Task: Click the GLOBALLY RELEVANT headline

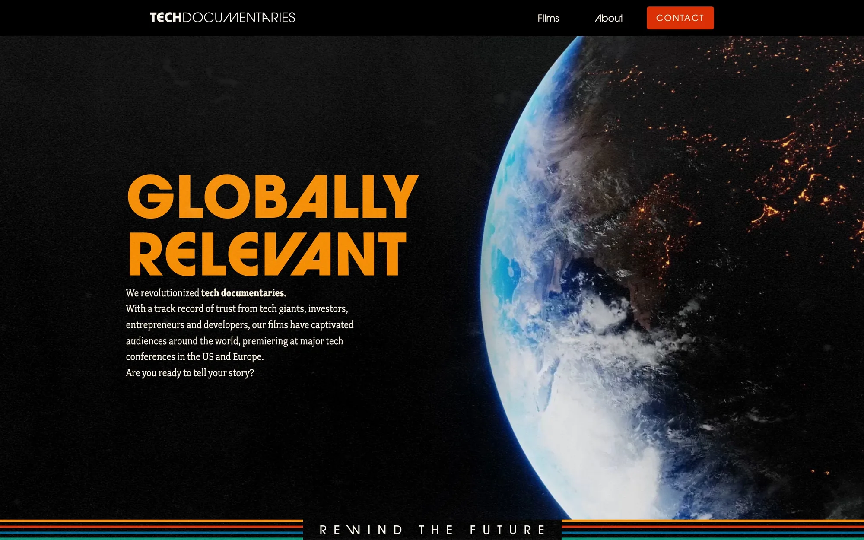Action: [x=273, y=225]
